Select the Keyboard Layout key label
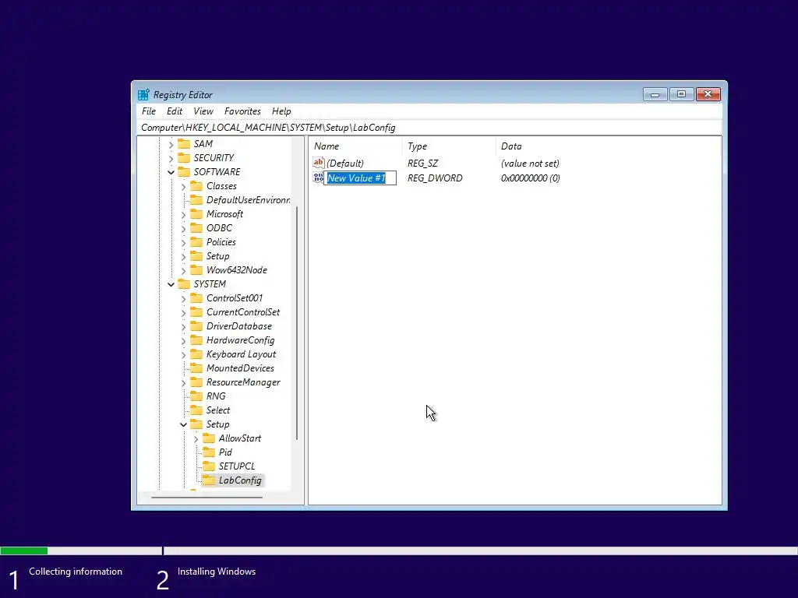Image resolution: width=798 pixels, height=598 pixels. pos(241,354)
